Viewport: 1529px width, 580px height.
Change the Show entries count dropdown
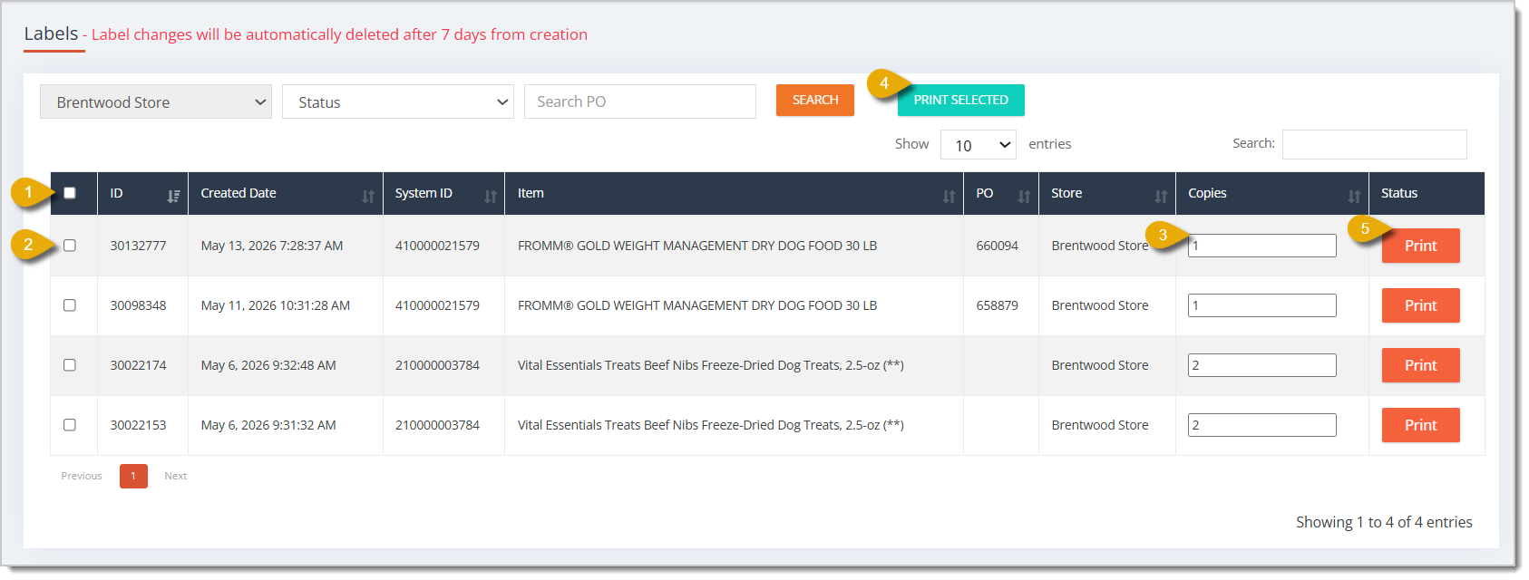click(x=979, y=145)
